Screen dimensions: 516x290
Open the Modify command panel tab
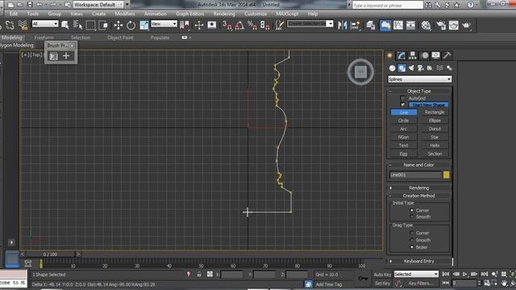[x=402, y=56]
